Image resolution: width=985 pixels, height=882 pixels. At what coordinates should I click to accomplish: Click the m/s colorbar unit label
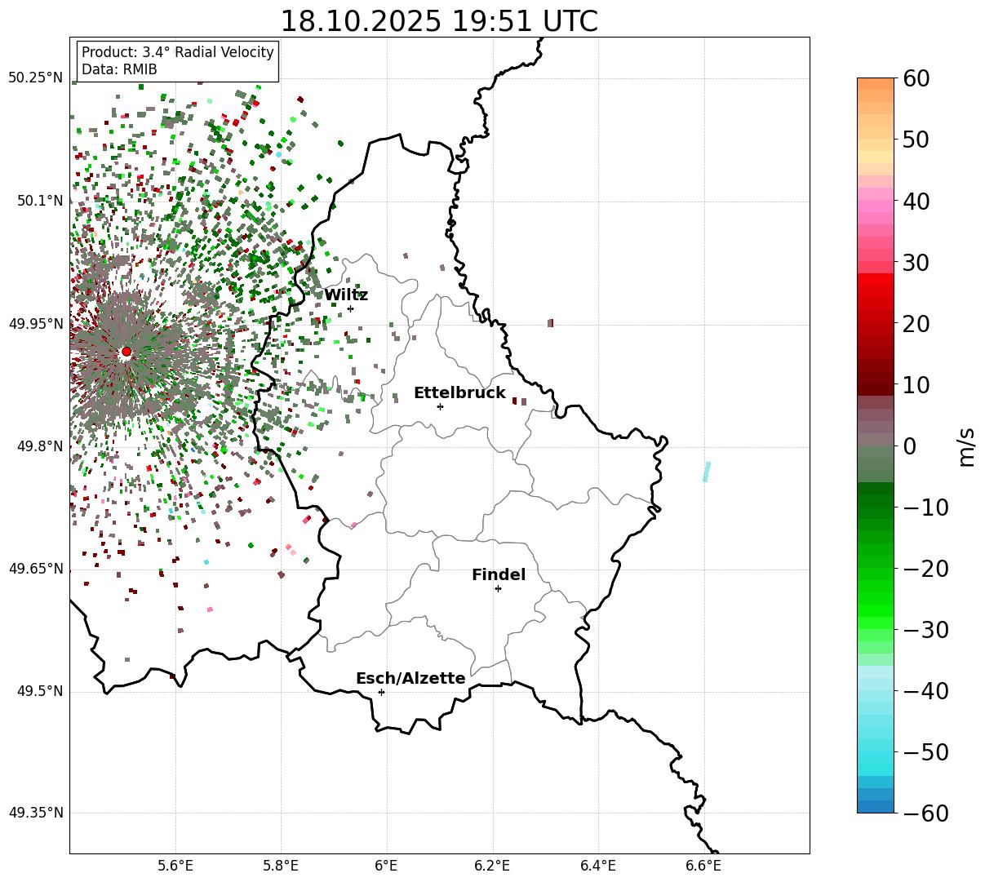(966, 445)
